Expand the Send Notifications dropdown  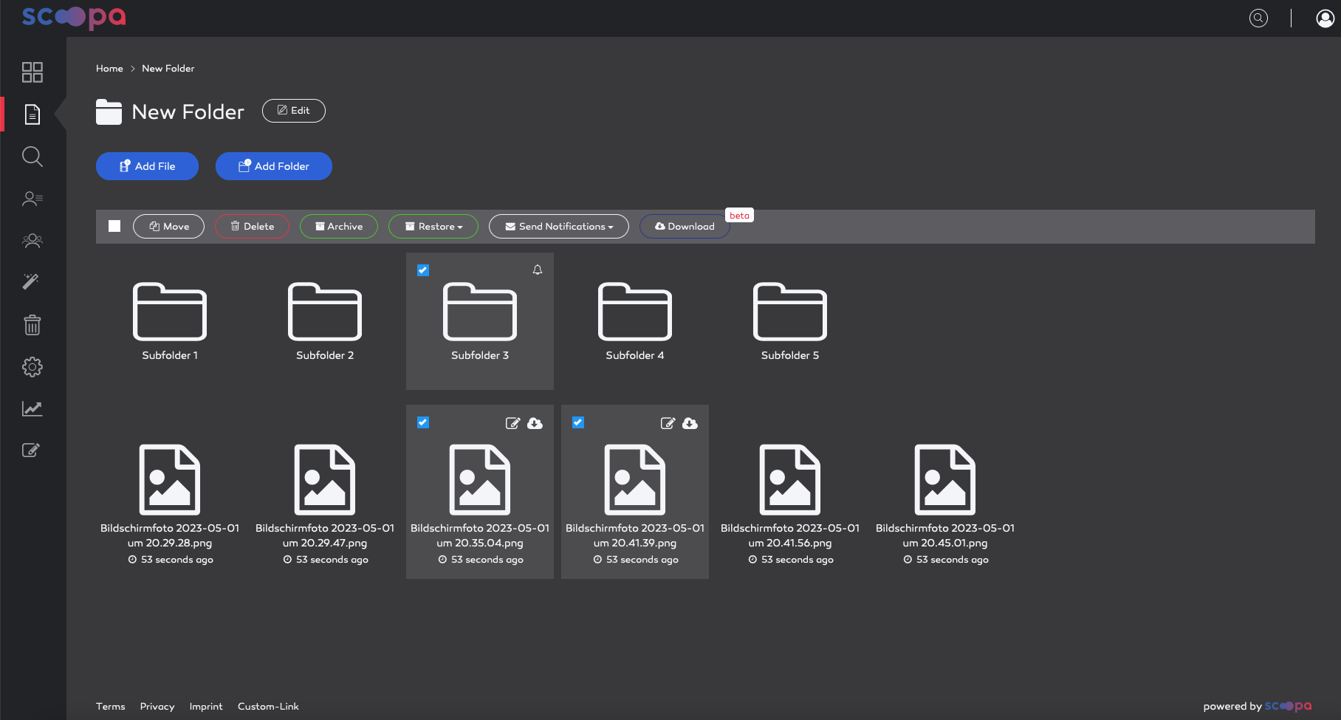pos(559,227)
